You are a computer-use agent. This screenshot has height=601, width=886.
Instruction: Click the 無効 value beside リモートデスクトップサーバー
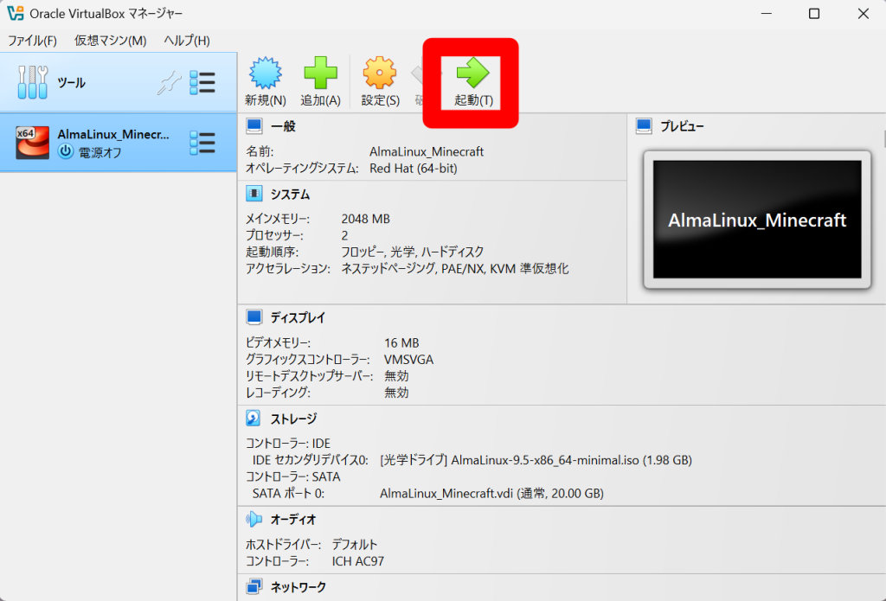pos(396,375)
